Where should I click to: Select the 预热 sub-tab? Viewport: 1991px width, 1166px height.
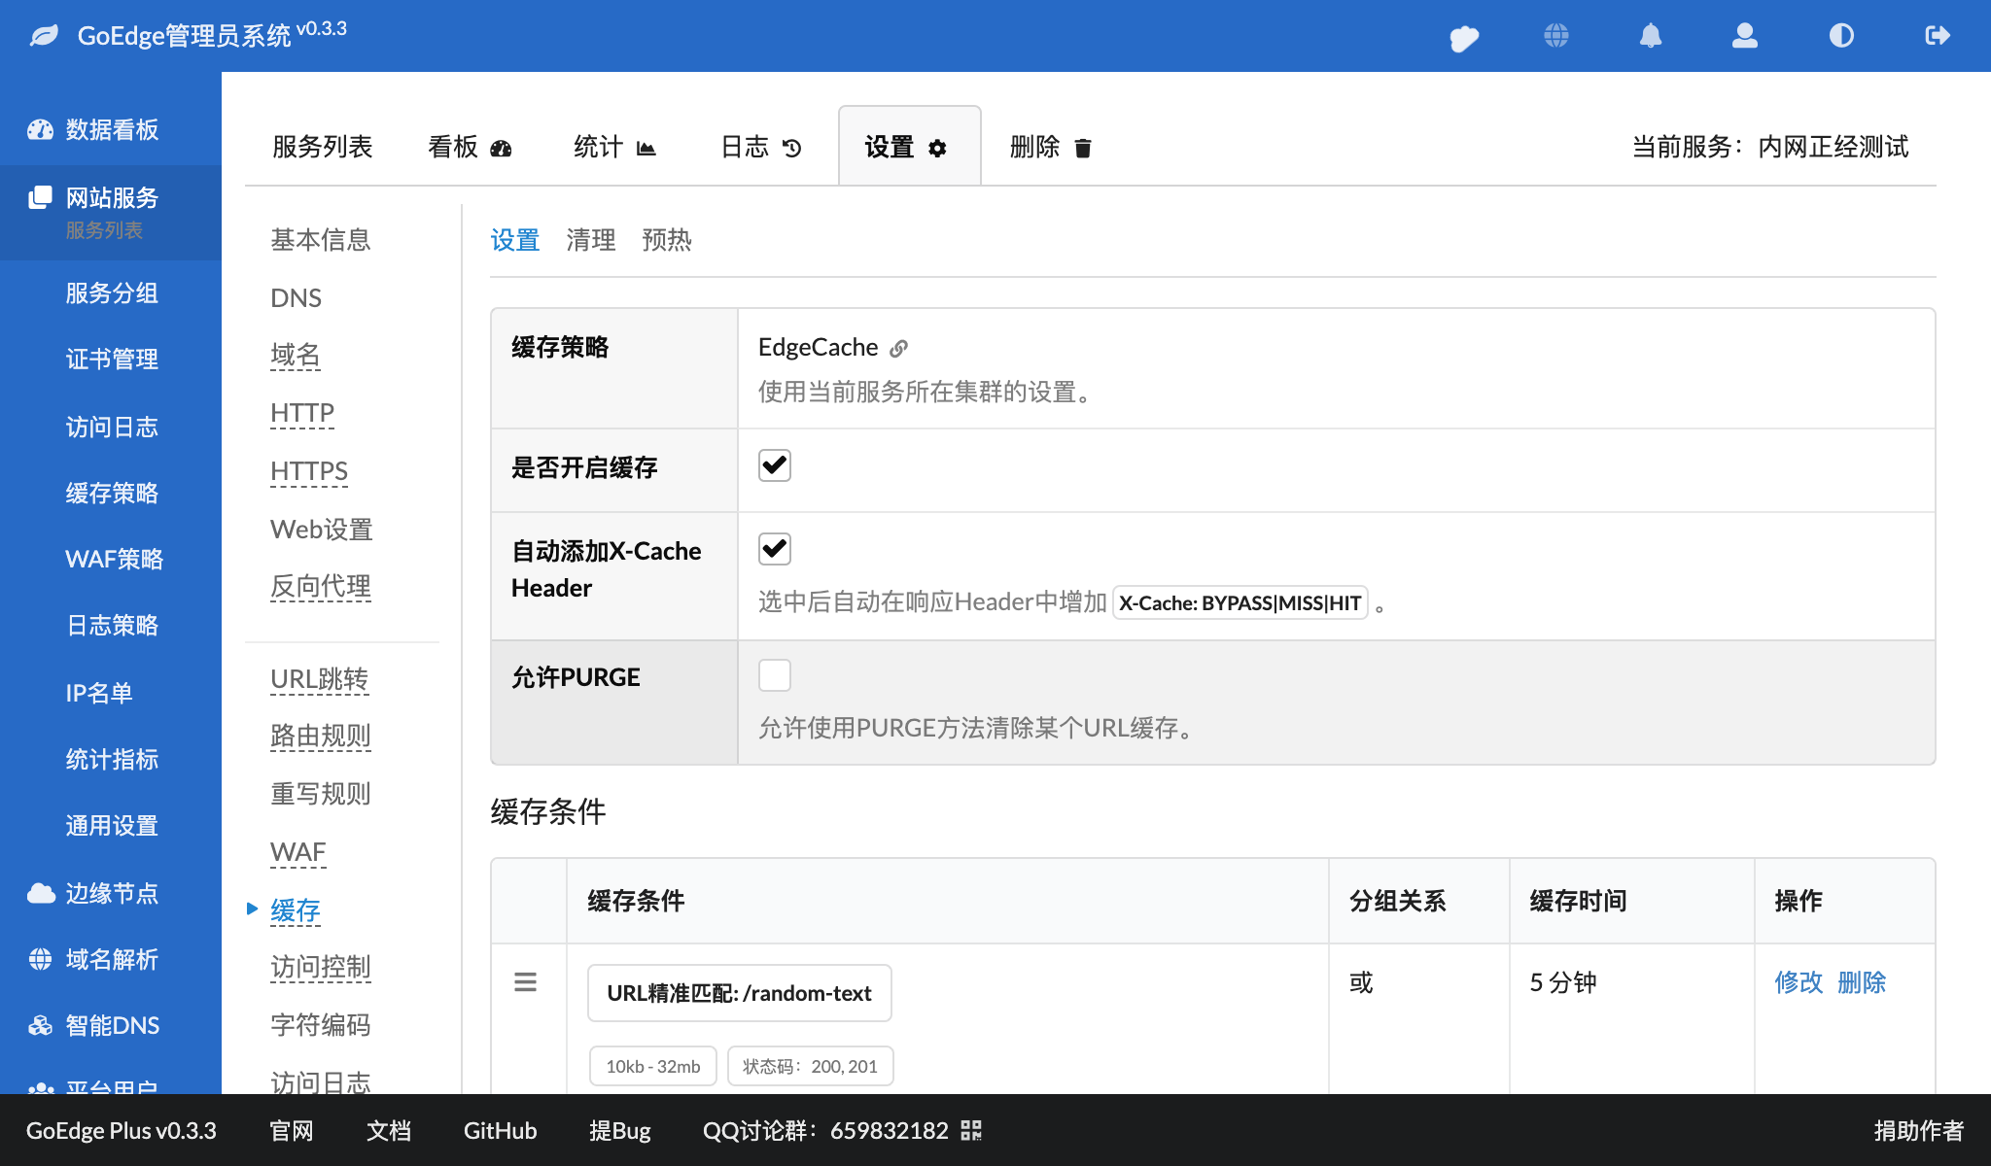(x=667, y=240)
